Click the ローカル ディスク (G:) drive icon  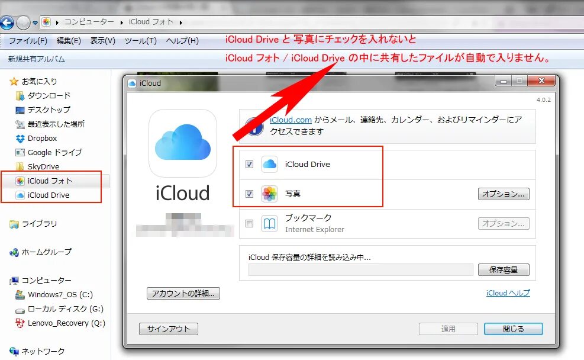click(x=20, y=310)
